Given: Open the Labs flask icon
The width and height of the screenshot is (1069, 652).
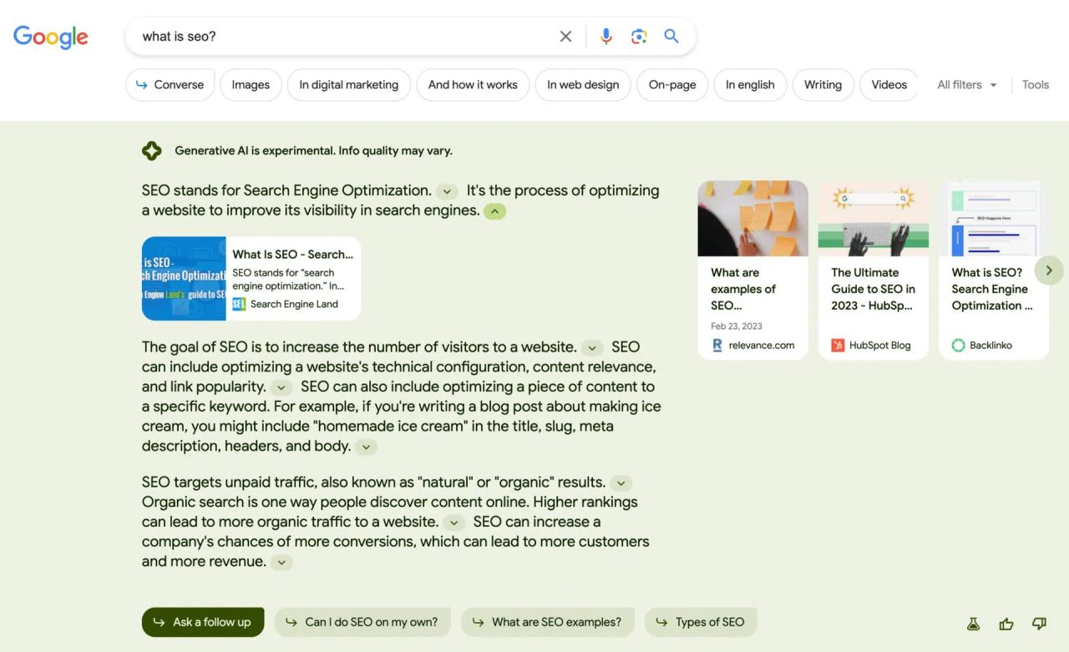Looking at the screenshot, I should point(973,624).
